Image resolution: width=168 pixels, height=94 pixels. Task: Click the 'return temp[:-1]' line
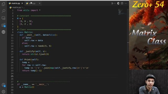coord(32,70)
